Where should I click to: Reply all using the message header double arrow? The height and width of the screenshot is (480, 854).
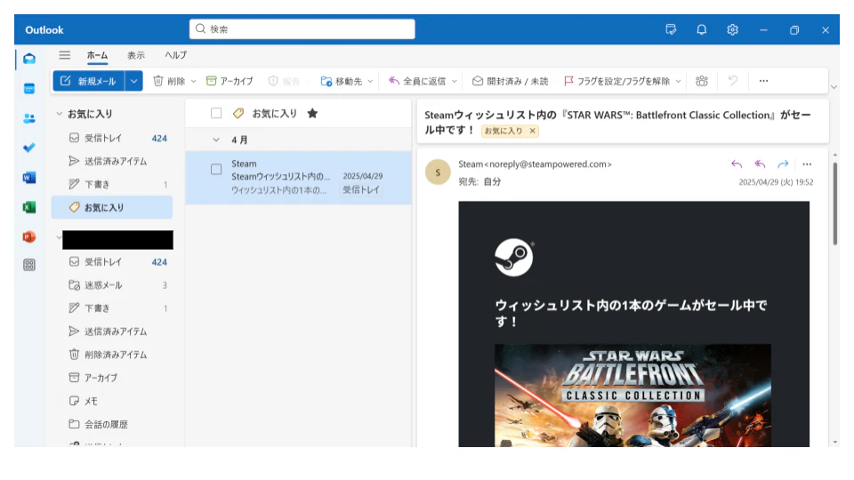point(760,164)
